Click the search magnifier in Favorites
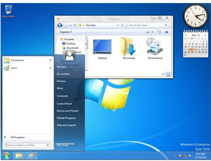 coord(166,25)
